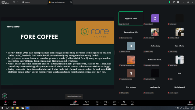Image resolution: width=195 pixels, height=110 pixels.
Task: Select the Siggy dan Diouf participant tile
Action: [131, 18]
